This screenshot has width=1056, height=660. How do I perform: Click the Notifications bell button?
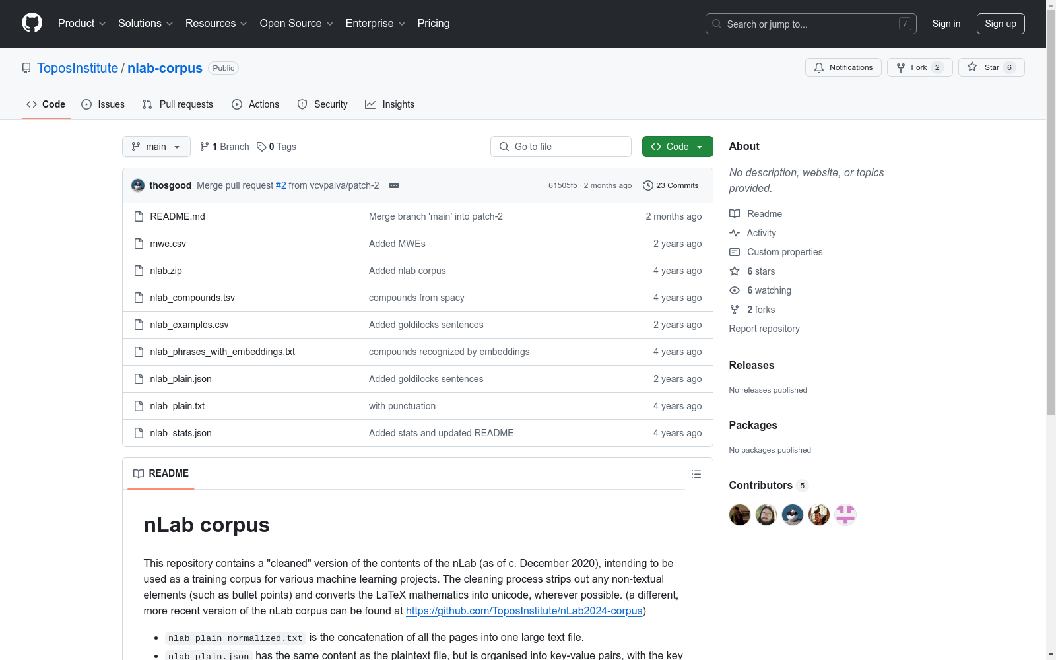[843, 67]
